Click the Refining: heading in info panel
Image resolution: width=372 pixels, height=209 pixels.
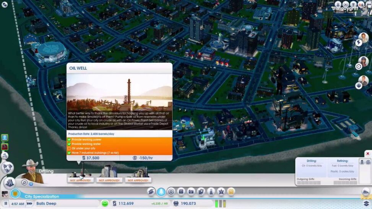click(342, 161)
